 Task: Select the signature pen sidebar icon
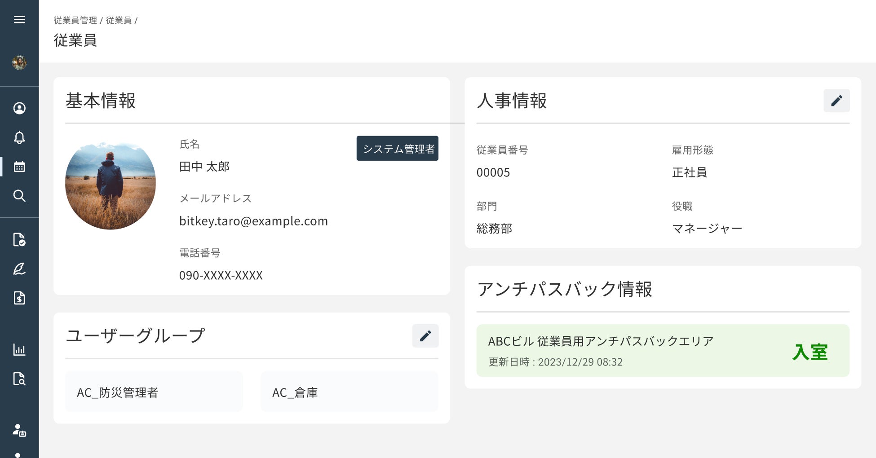tap(19, 269)
